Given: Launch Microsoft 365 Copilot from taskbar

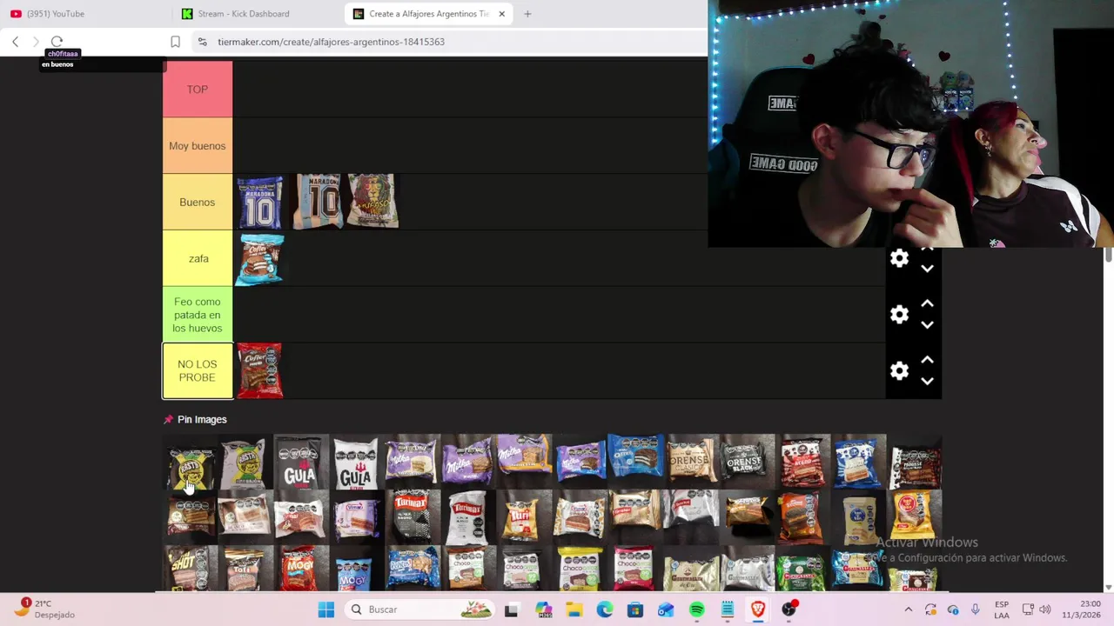Looking at the screenshot, I should 543,609.
